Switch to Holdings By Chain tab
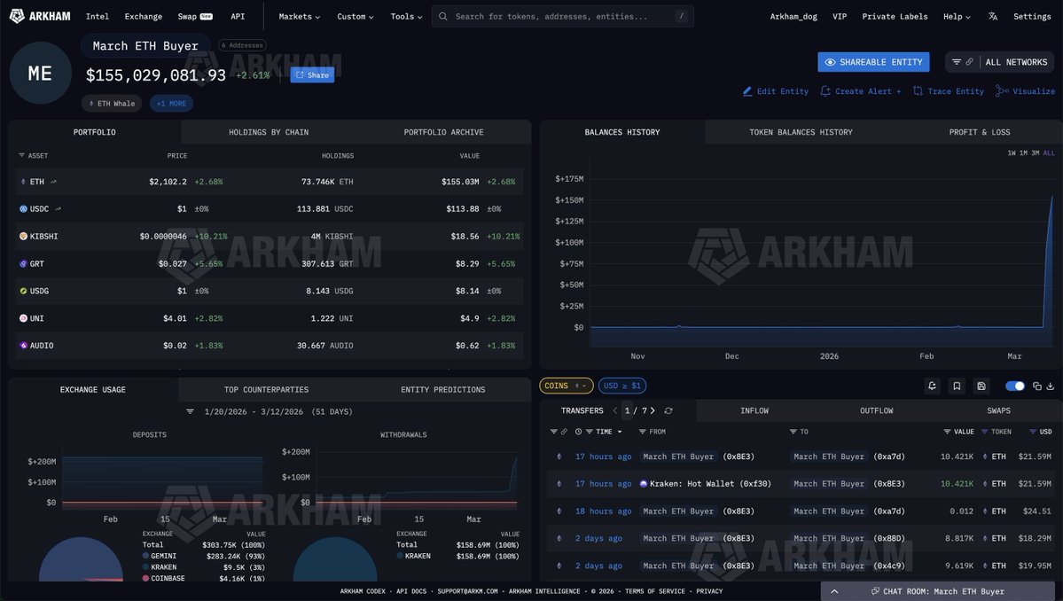The height and width of the screenshot is (601, 1063). [269, 132]
